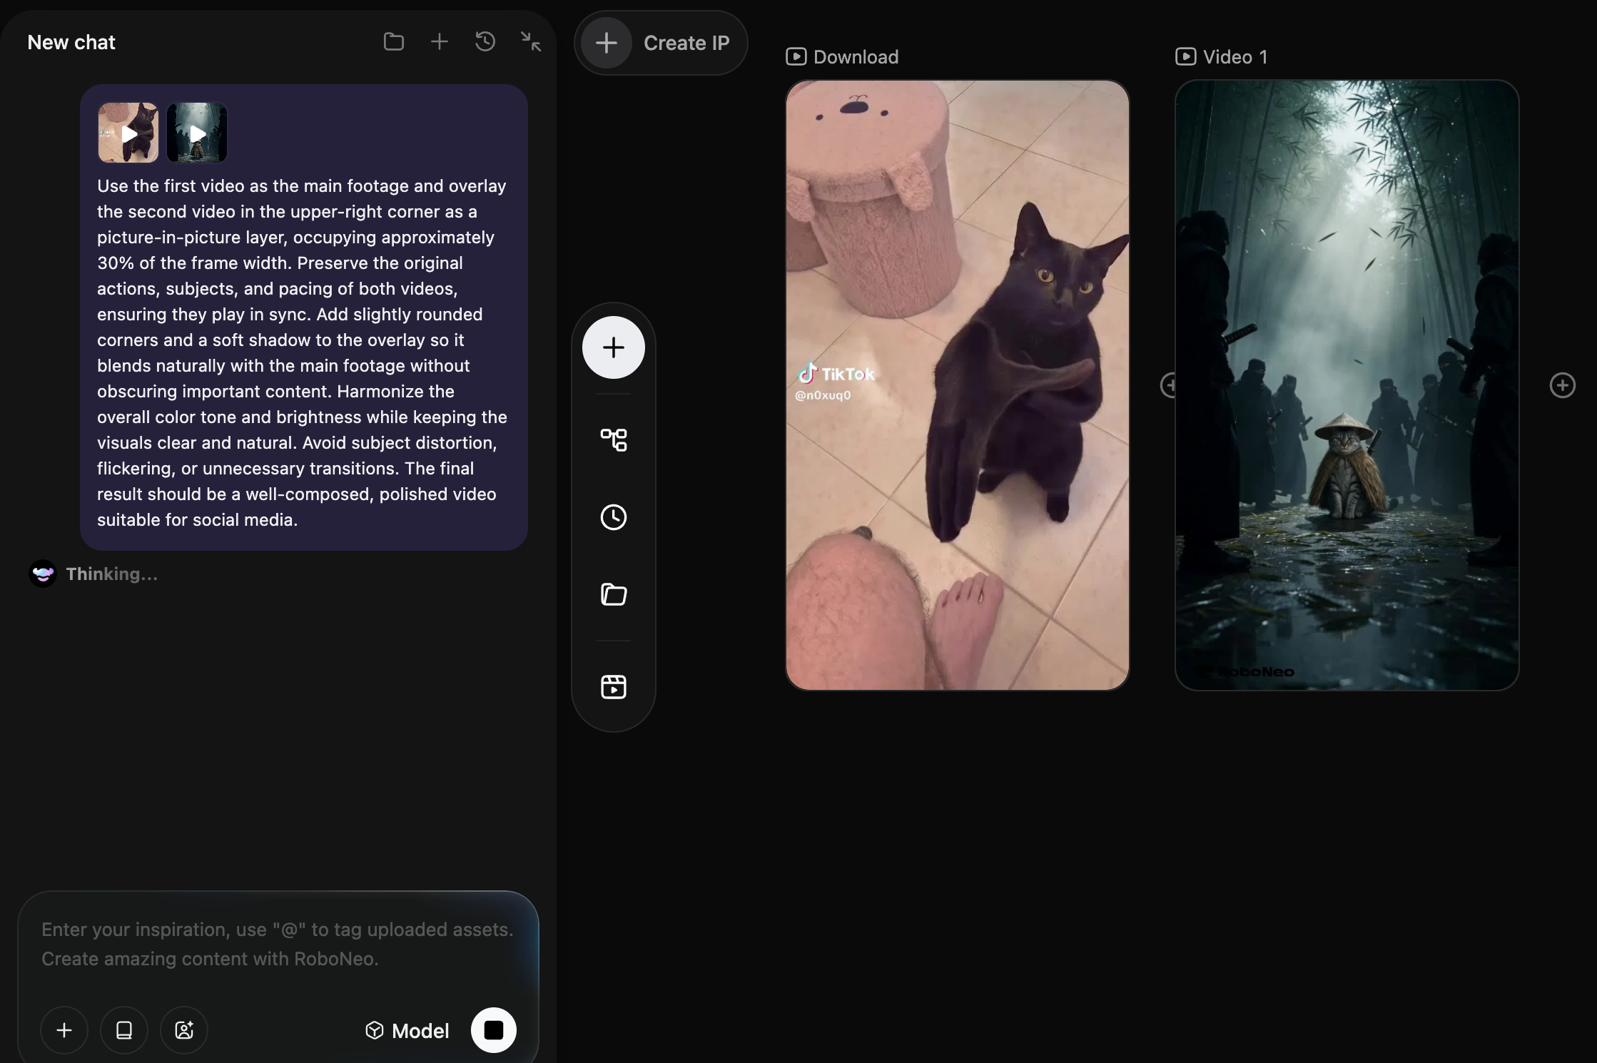Collapse the chat panel
This screenshot has width=1597, height=1063.
[x=531, y=42]
